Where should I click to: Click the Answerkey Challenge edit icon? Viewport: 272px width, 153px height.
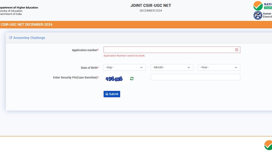[x=11, y=38]
